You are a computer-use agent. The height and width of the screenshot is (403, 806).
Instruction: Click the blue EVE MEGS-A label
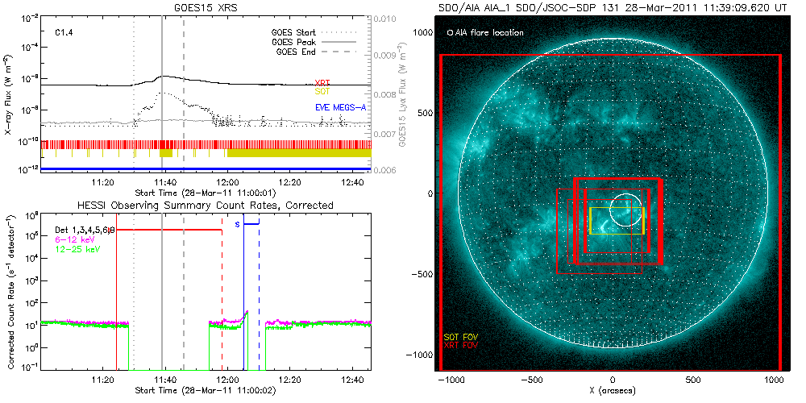tap(340, 107)
